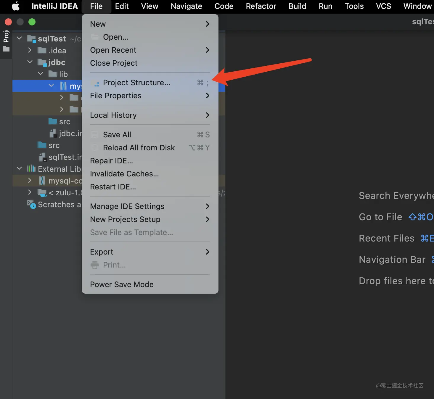The width and height of the screenshot is (434, 399).
Task: Expand the Open Recent submenu
Action: pyautogui.click(x=150, y=50)
